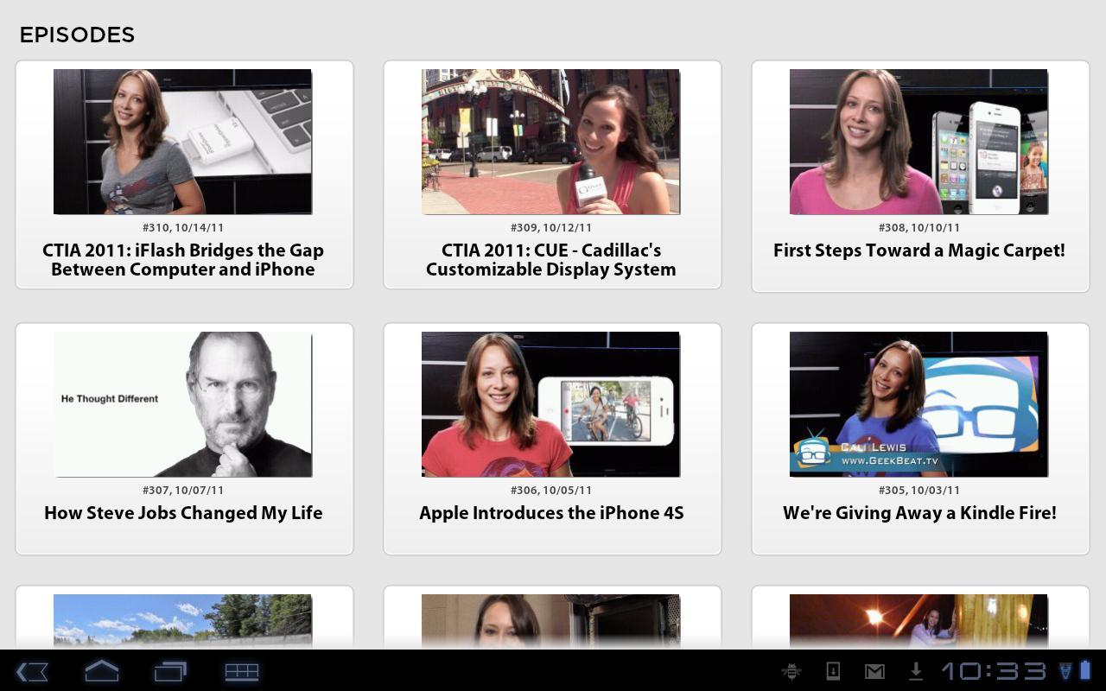Open the Steve Jobs 'He Thought Different' thumbnail
The width and height of the screenshot is (1106, 691).
point(182,404)
